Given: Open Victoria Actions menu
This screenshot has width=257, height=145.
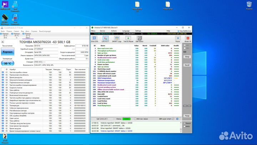Looking at the screenshot, I should coord(114,31).
